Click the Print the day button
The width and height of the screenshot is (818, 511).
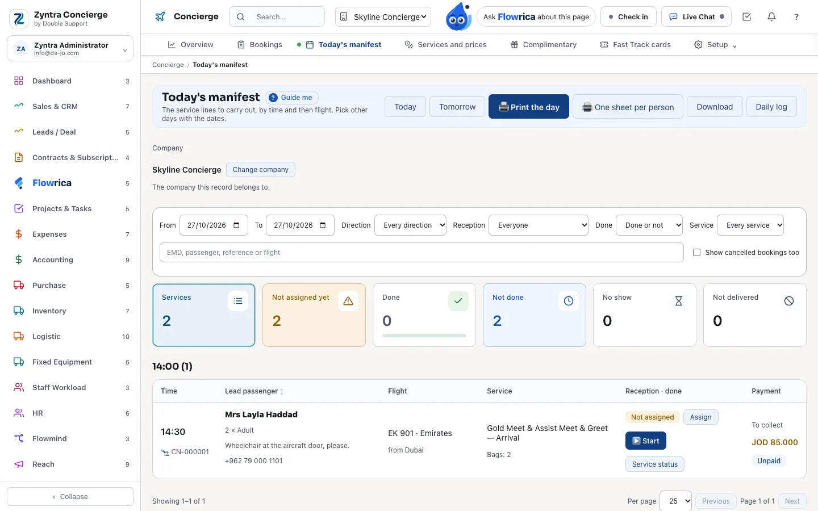click(529, 107)
